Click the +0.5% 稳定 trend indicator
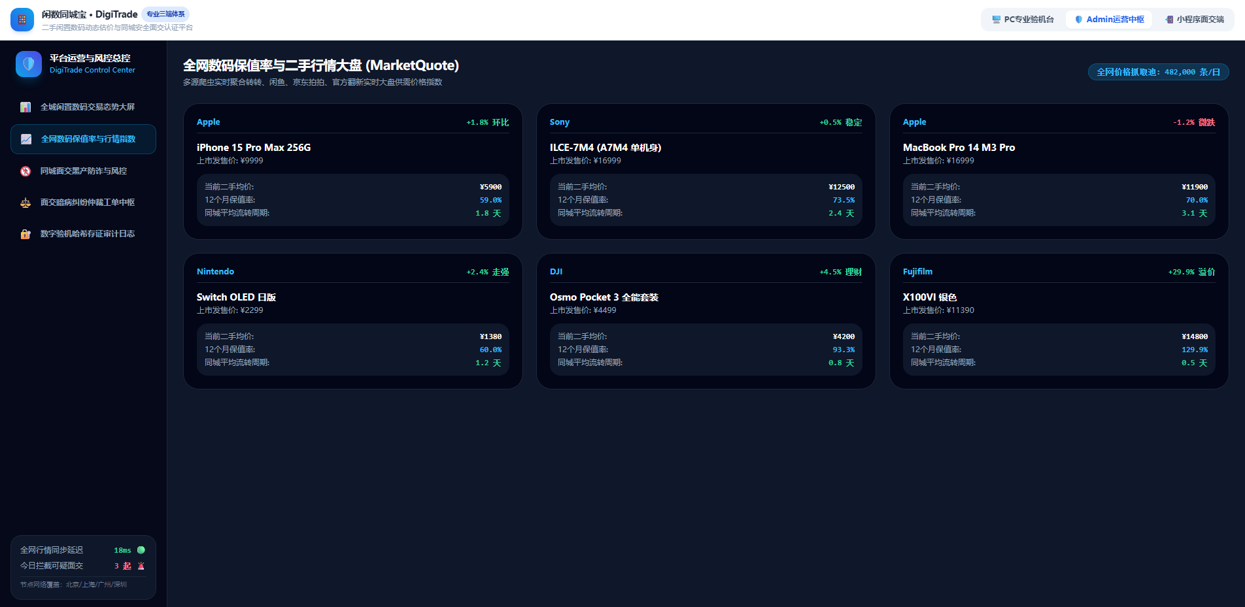The width and height of the screenshot is (1245, 607). [841, 122]
